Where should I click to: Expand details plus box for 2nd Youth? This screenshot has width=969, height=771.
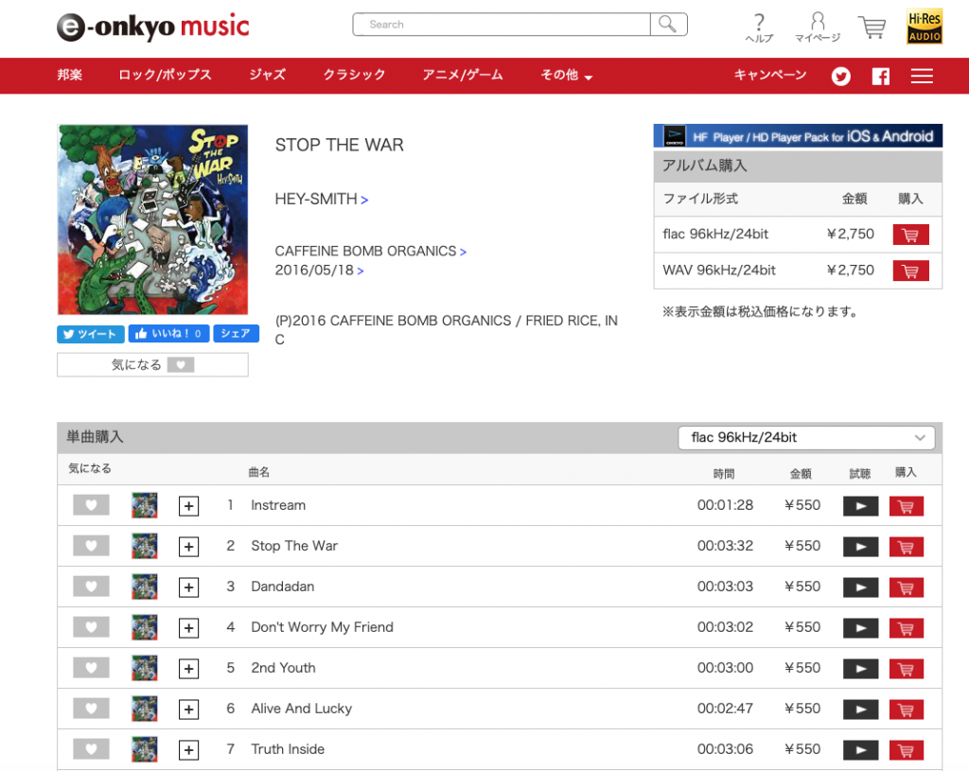(188, 669)
